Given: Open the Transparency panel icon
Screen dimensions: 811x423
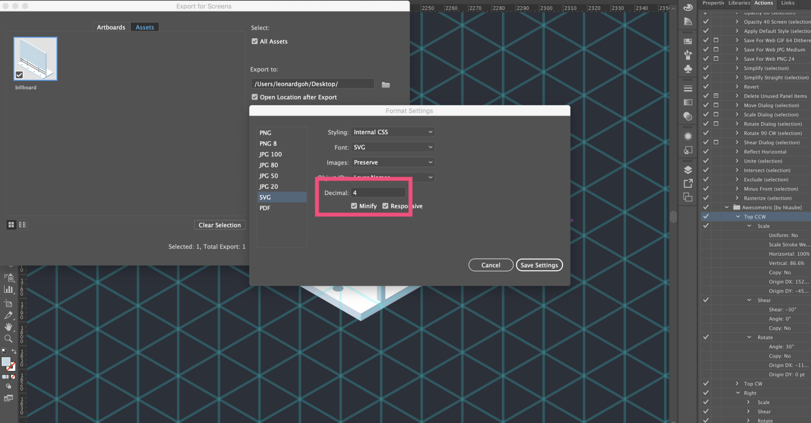Looking at the screenshot, I should pyautogui.click(x=688, y=116).
